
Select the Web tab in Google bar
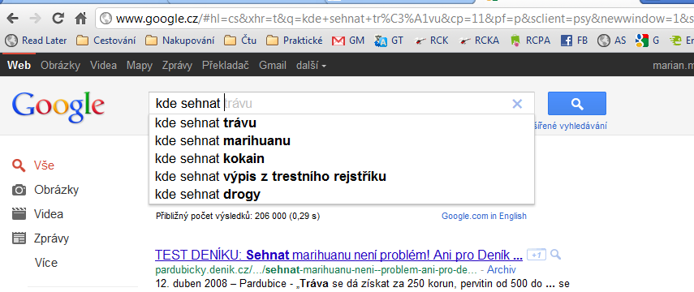[x=19, y=66]
